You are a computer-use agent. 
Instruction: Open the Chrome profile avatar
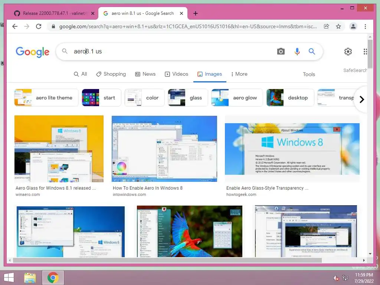tap(353, 26)
